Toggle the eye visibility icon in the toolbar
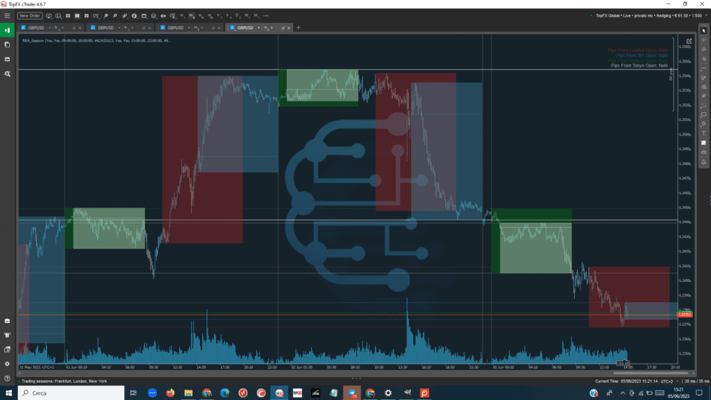The image size is (711, 400). [163, 16]
